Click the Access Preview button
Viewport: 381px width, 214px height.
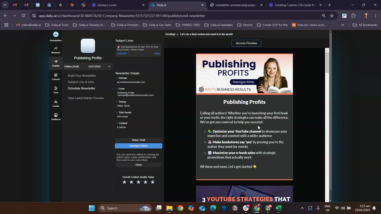246,43
